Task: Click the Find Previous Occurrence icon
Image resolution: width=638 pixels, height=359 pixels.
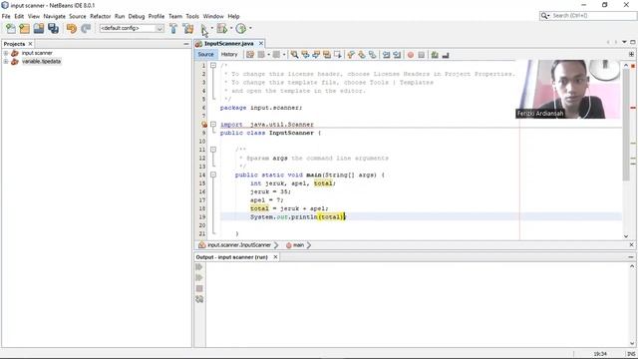Action: click(x=305, y=55)
